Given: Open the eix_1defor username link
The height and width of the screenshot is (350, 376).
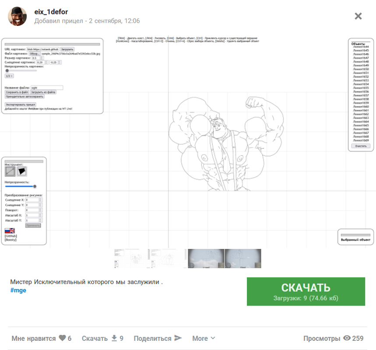Looking at the screenshot, I should pyautogui.click(x=51, y=12).
